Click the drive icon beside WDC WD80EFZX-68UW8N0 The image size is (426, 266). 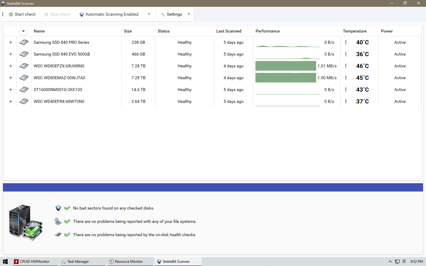coord(24,66)
